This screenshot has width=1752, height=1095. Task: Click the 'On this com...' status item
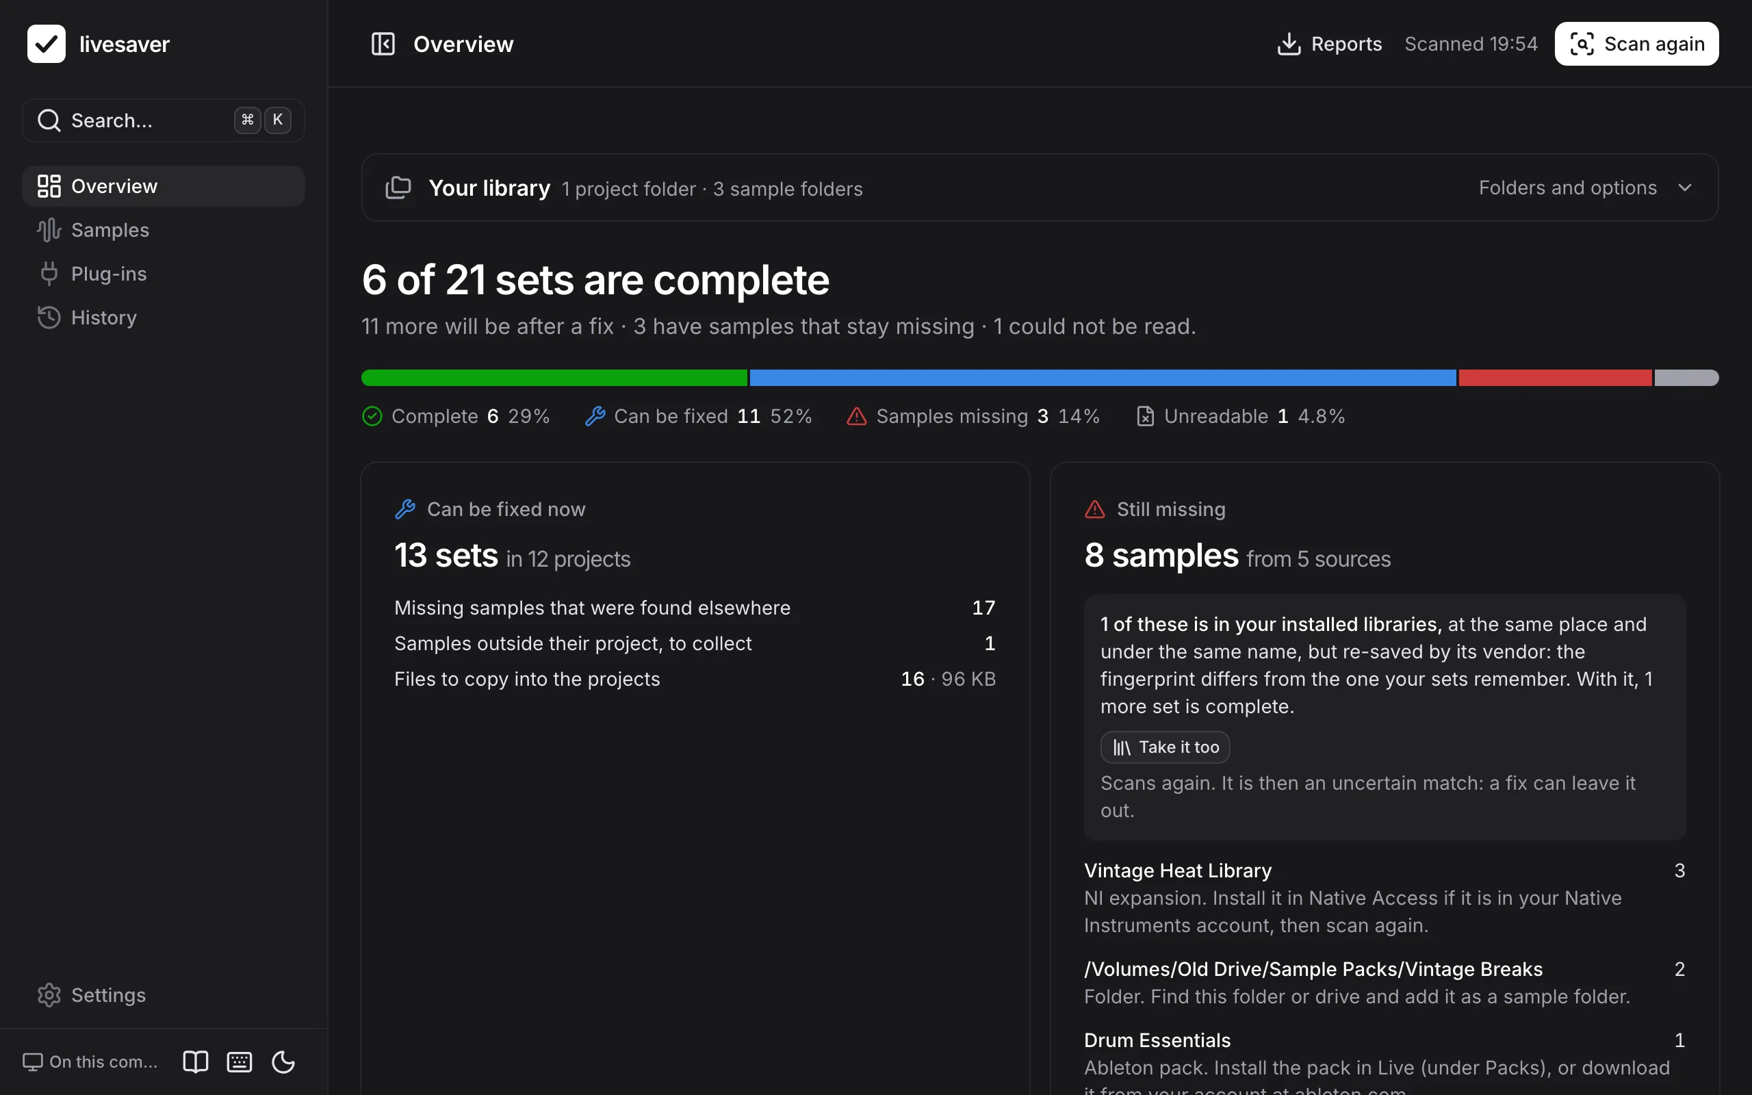click(x=90, y=1062)
